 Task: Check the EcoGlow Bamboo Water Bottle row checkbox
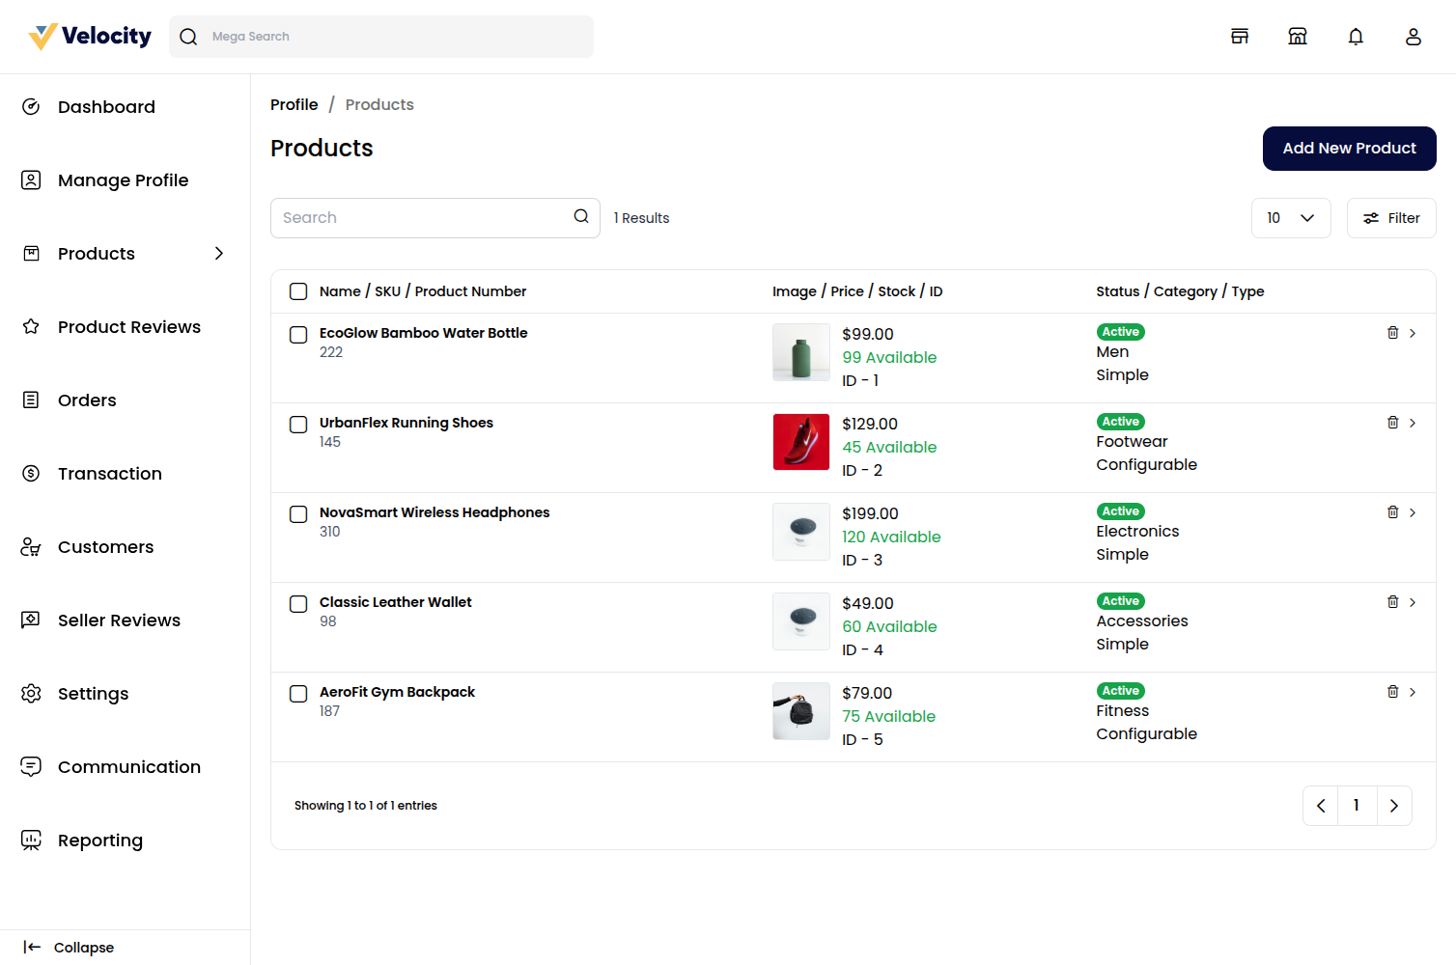[x=298, y=335]
